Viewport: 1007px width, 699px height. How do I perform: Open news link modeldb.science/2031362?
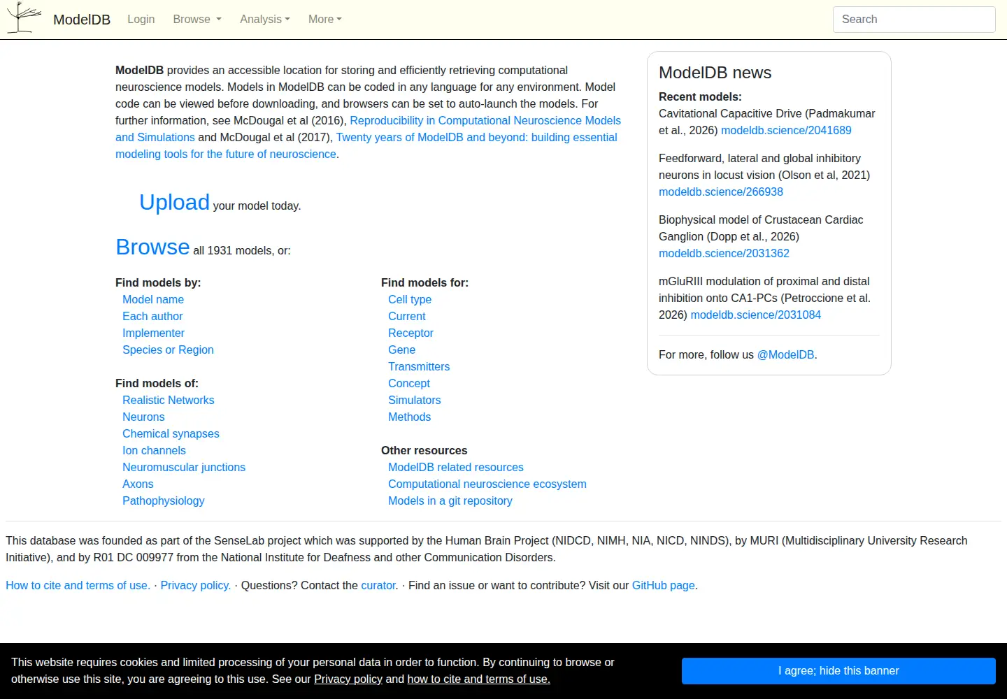click(724, 253)
